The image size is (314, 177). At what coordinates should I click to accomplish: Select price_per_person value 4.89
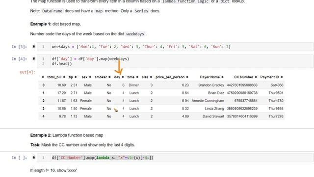click(x=185, y=117)
